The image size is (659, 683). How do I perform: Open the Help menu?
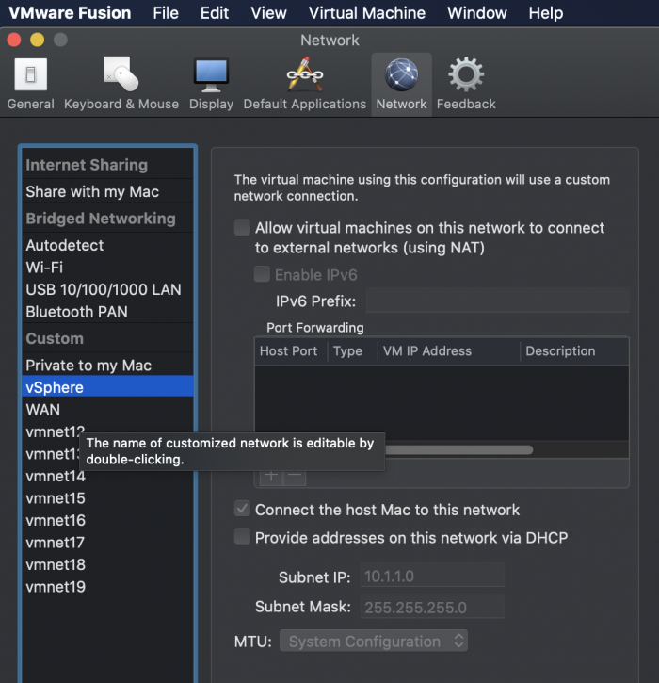(546, 13)
